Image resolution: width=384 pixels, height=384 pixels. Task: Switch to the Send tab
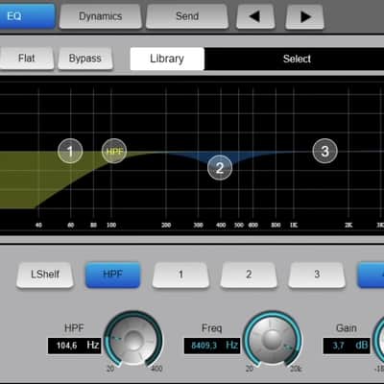coord(187,16)
